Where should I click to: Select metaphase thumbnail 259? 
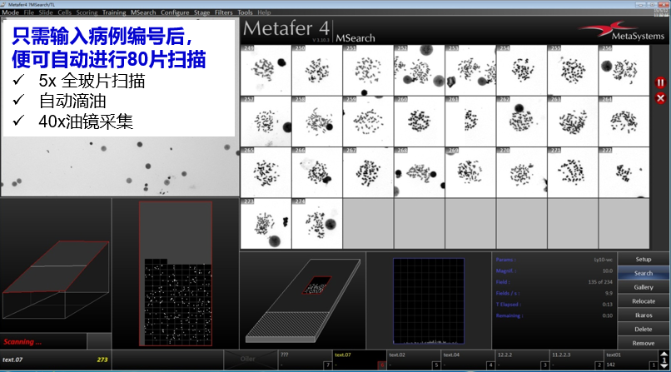pyautogui.click(x=368, y=122)
